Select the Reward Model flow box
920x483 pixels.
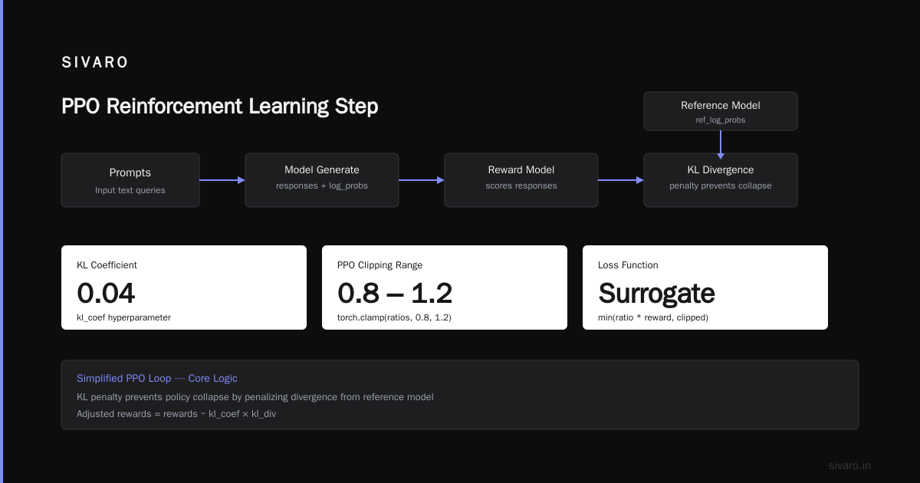(x=521, y=180)
